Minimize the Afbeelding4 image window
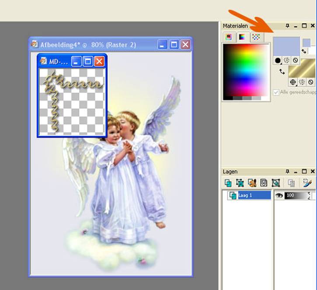The width and height of the screenshot is (317, 290). click(162, 45)
